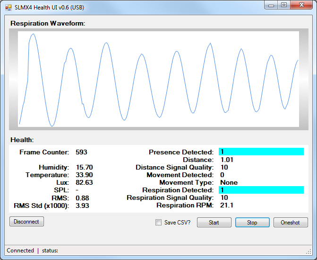317x260 pixels.
Task: Click the Lux value 82.63
Action: (x=84, y=183)
